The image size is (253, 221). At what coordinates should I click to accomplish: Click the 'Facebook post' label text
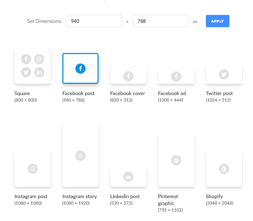(78, 93)
